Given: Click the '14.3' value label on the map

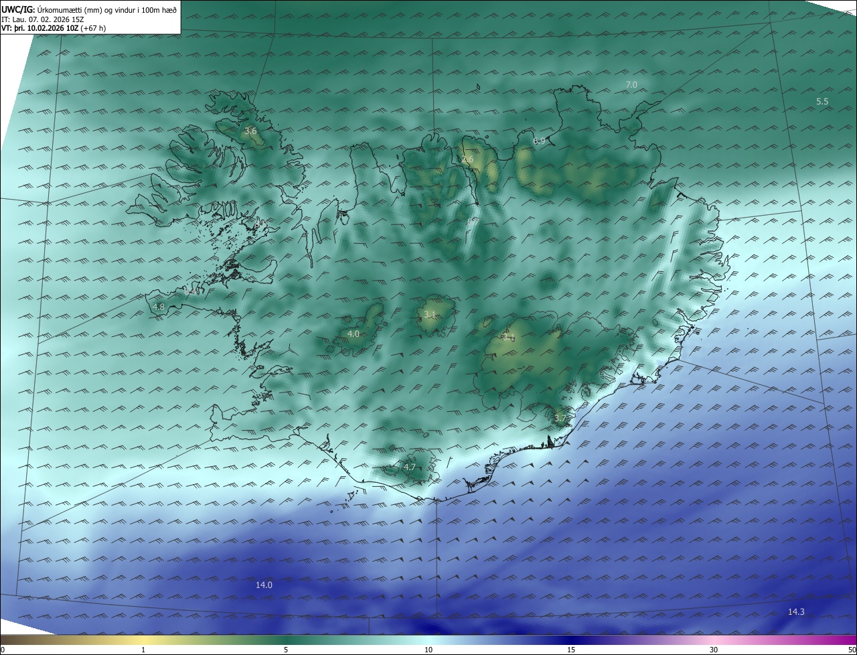Looking at the screenshot, I should pyautogui.click(x=796, y=611).
